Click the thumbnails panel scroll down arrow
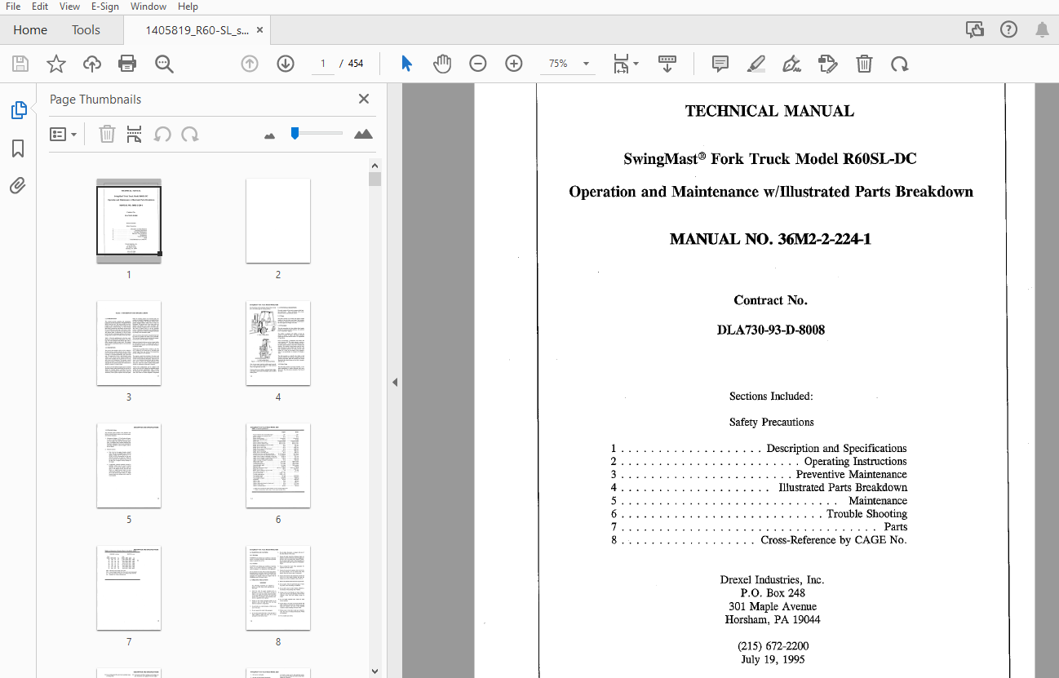Viewport: 1059px width, 678px height. 374,671
